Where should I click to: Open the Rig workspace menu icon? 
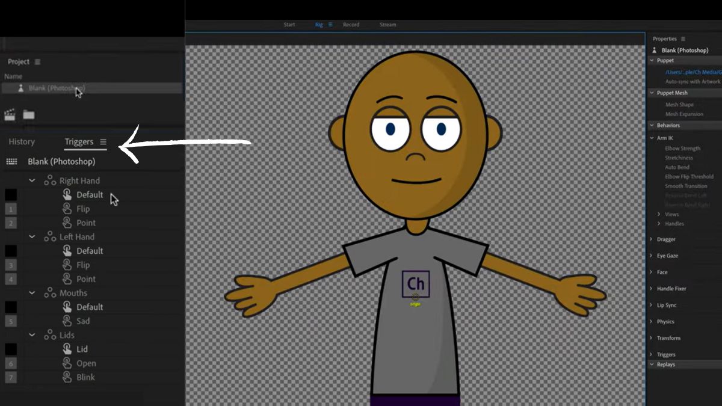(x=330, y=25)
